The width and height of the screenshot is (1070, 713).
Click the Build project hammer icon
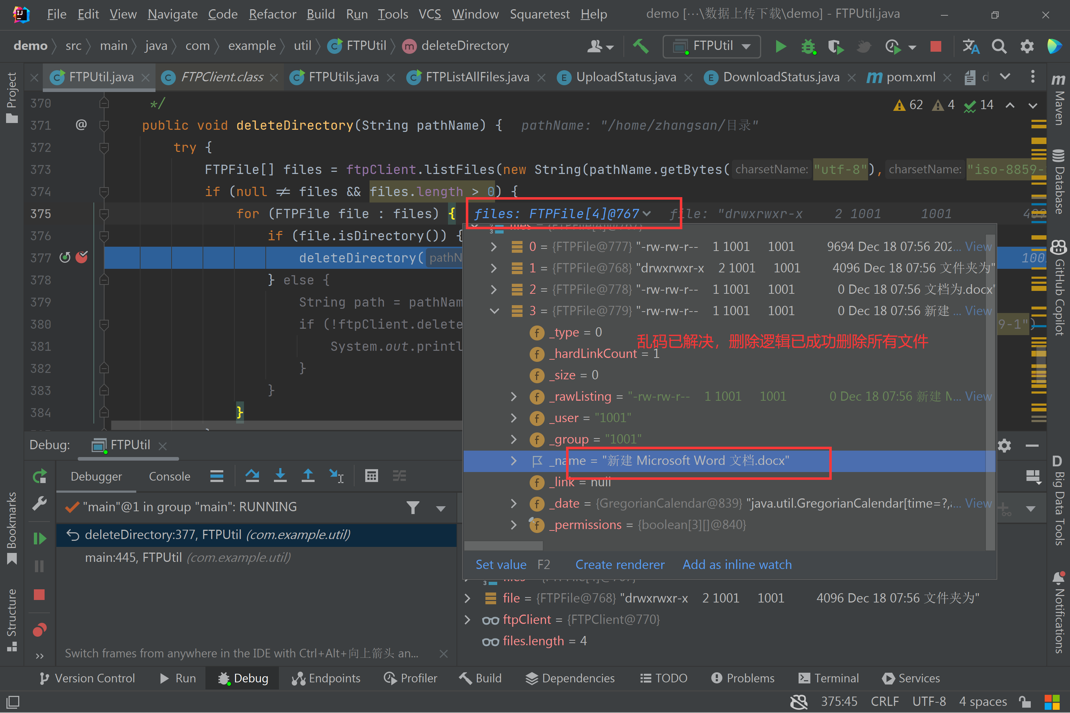pyautogui.click(x=641, y=46)
